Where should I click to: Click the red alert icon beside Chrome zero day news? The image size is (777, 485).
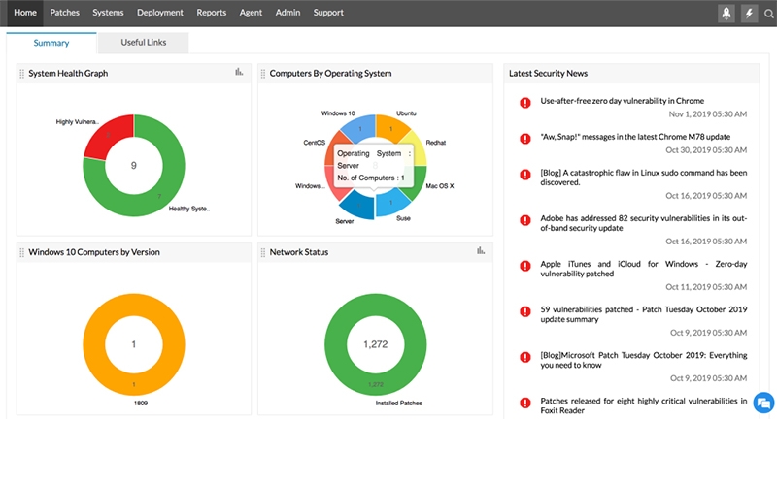tap(524, 102)
